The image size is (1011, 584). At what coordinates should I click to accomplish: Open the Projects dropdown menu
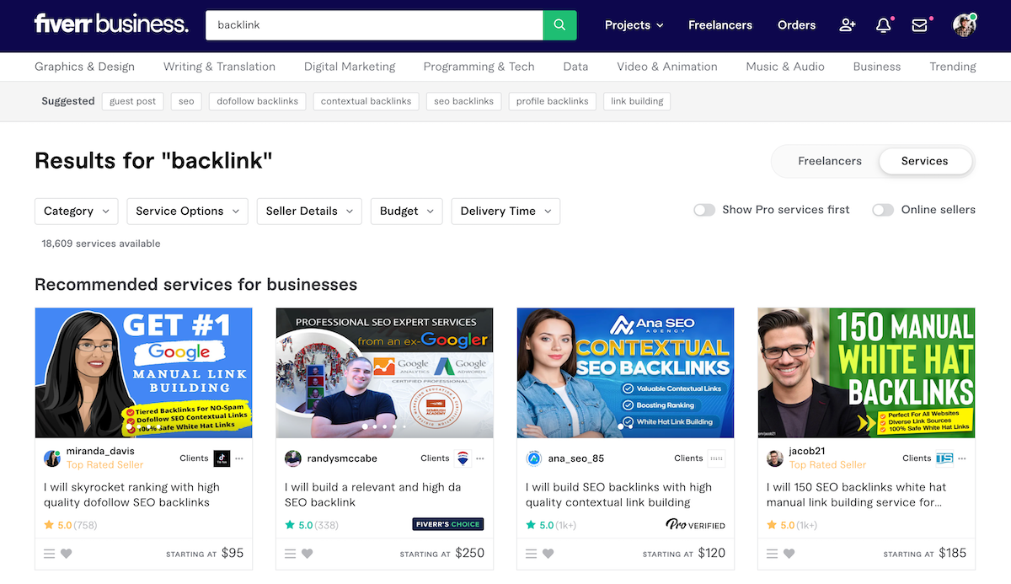coord(634,25)
